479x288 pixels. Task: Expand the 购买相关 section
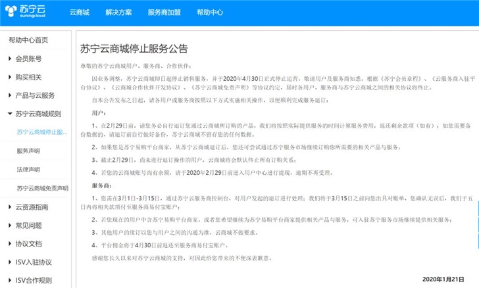pos(30,77)
